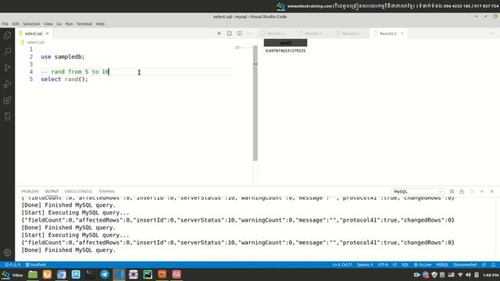500x281 pixels.
Task: Change encoding via UTF-8
Action: tap(383, 265)
